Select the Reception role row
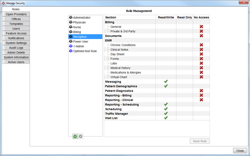This screenshot has width=250, height=156. 85,37
